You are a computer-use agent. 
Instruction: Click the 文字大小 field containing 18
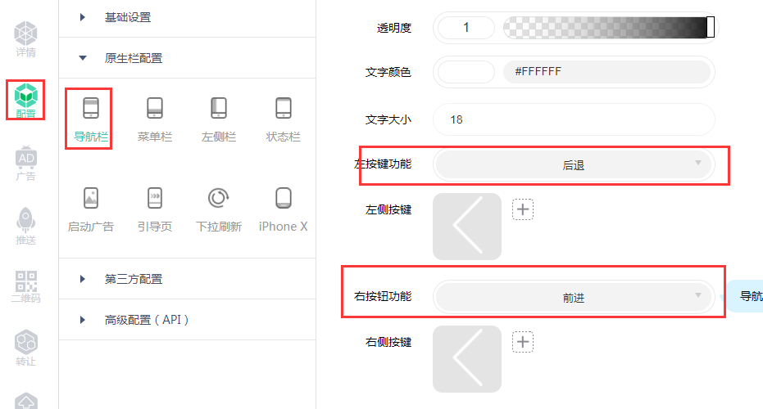575,119
